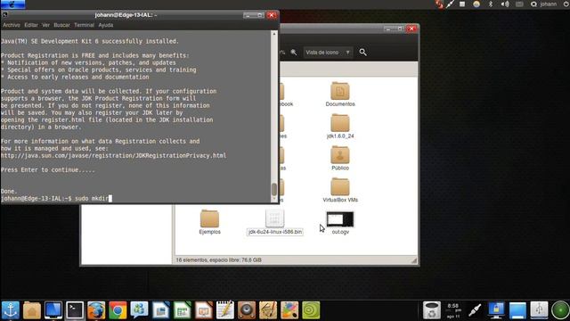
Task: Click the network plug indicator in top panel
Action: (451, 4)
